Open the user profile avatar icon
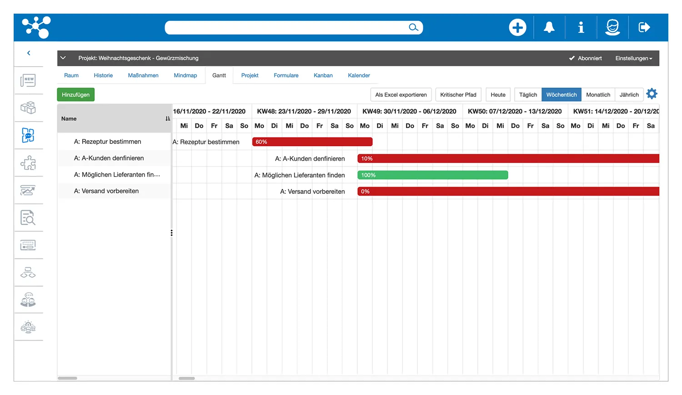The width and height of the screenshot is (682, 395). coord(612,28)
